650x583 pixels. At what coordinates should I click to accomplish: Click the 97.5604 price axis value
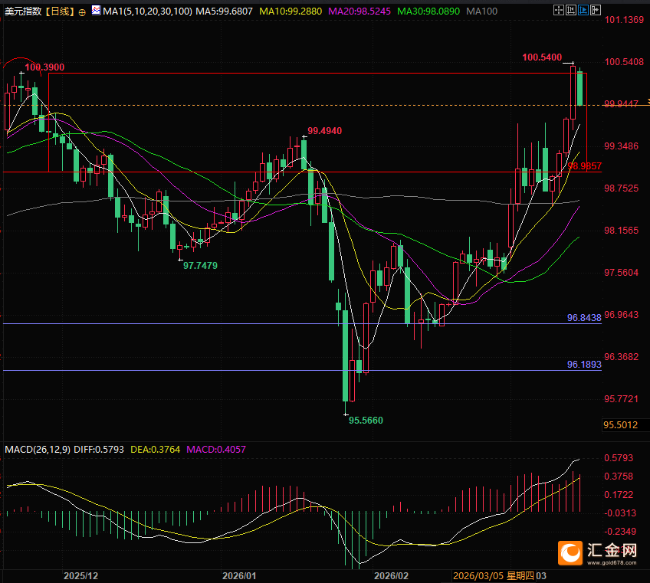pyautogui.click(x=622, y=273)
